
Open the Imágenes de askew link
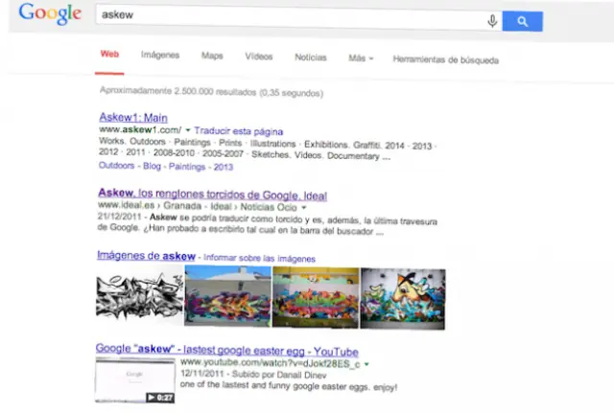point(146,256)
